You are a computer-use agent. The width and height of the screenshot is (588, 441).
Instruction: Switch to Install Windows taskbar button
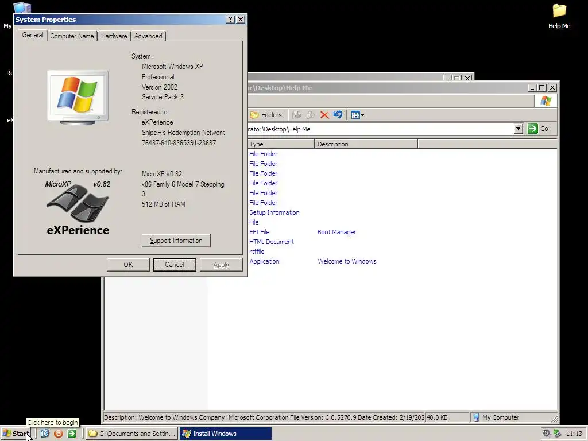point(225,434)
